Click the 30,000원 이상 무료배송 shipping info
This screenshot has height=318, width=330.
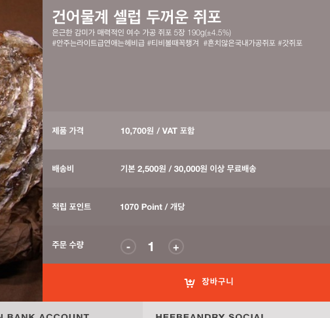point(215,169)
